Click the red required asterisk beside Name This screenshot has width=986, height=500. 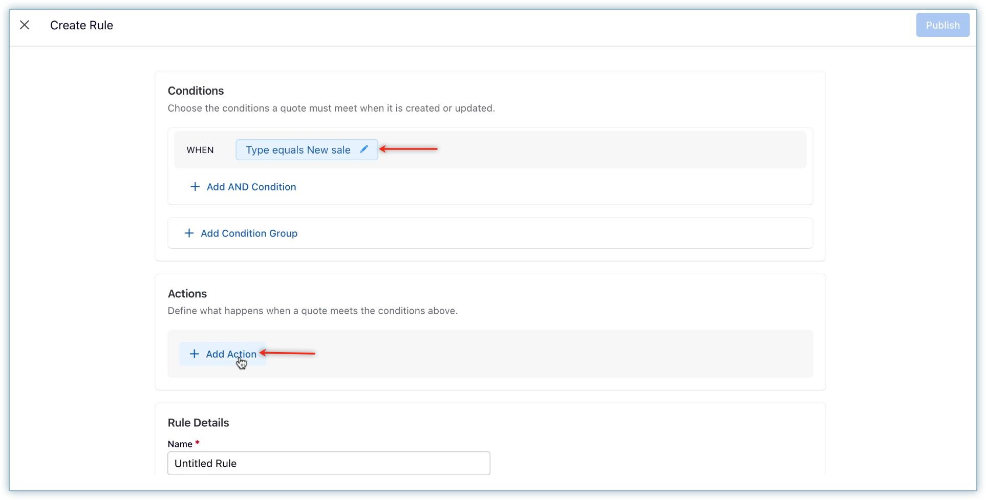pyautogui.click(x=197, y=443)
